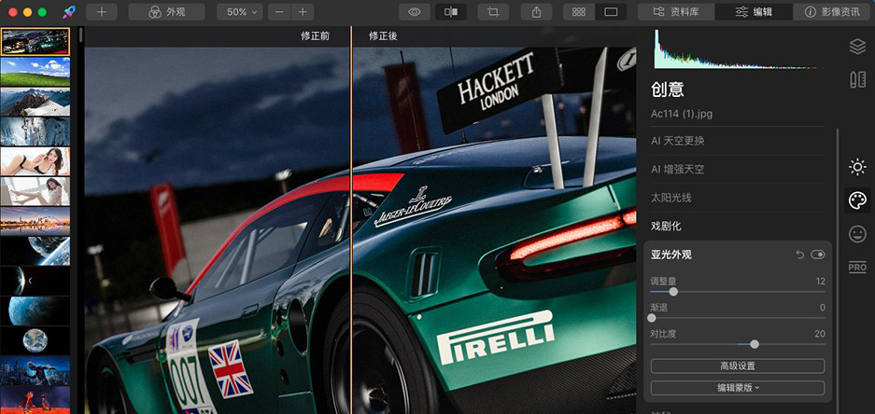
Task: Click the plus button to add photos
Action: (102, 12)
